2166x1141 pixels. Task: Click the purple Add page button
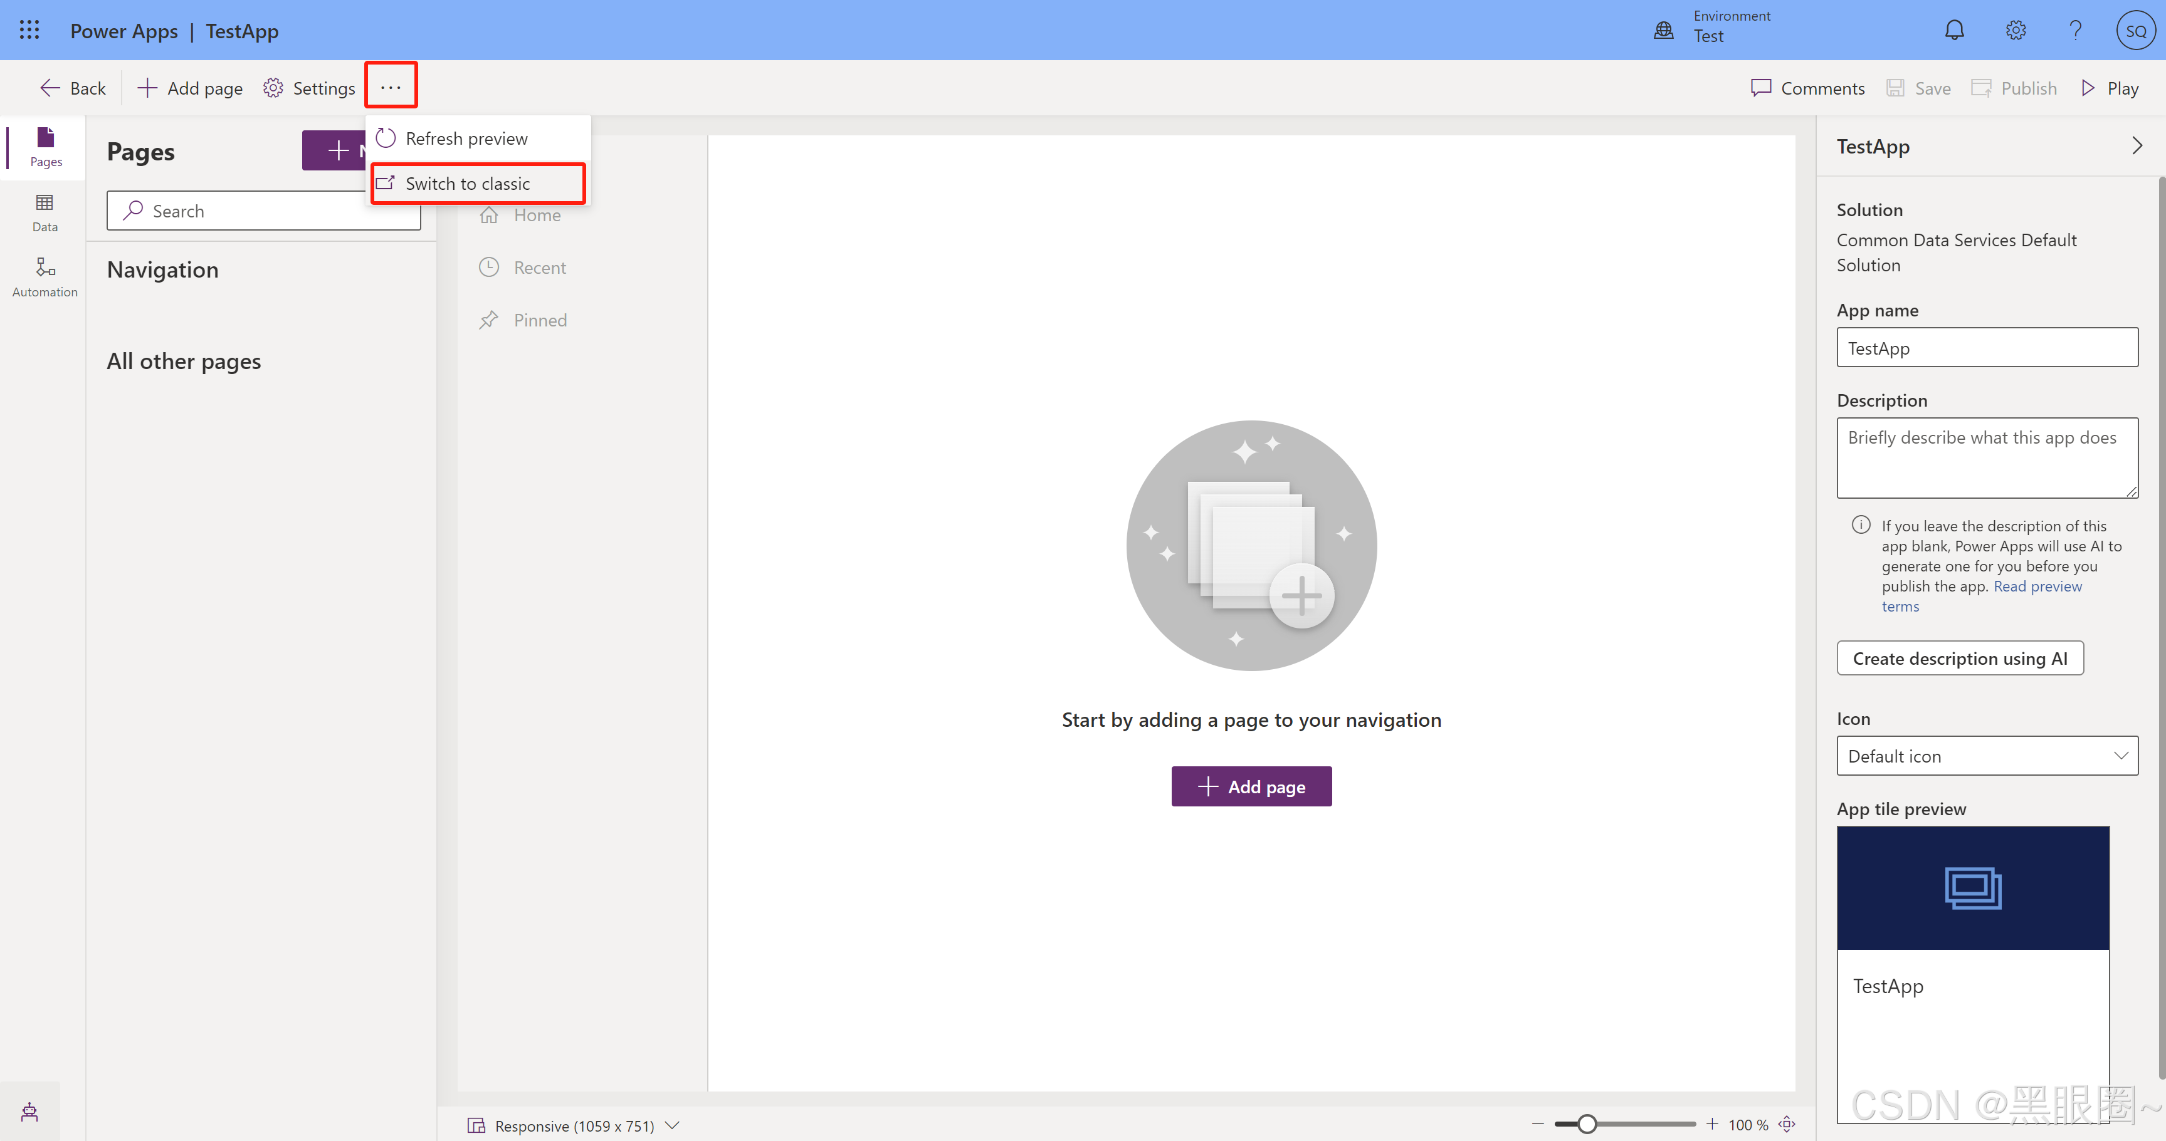point(1250,786)
